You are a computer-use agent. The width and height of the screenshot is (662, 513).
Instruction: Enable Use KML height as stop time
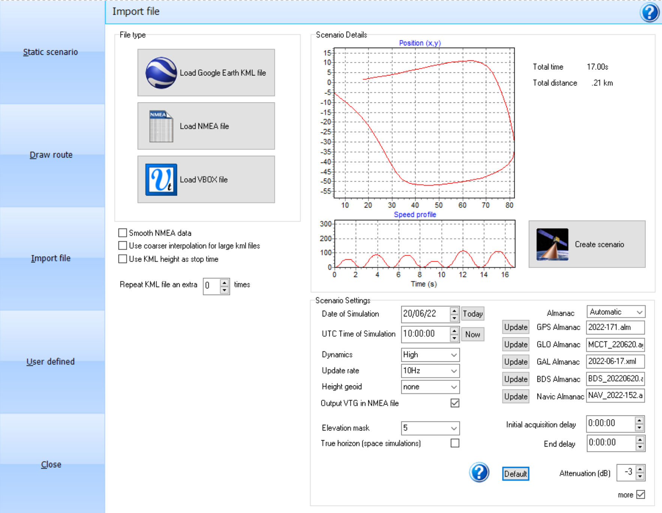coord(123,259)
